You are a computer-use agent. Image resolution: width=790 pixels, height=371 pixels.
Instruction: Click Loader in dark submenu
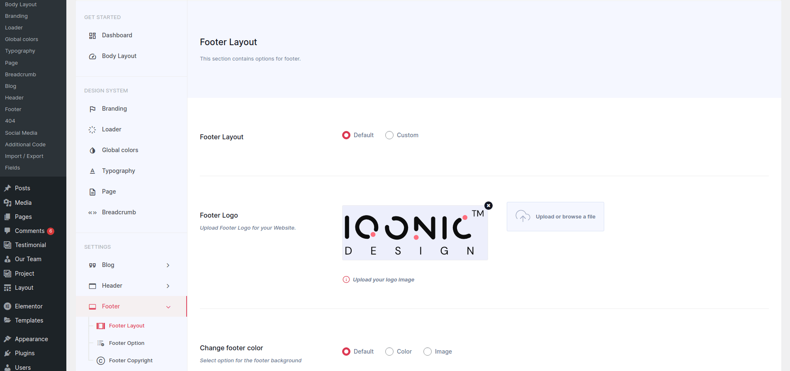pos(14,28)
